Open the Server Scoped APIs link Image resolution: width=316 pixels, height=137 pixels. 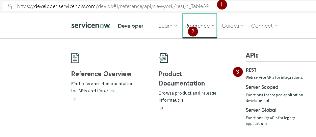[262, 87]
